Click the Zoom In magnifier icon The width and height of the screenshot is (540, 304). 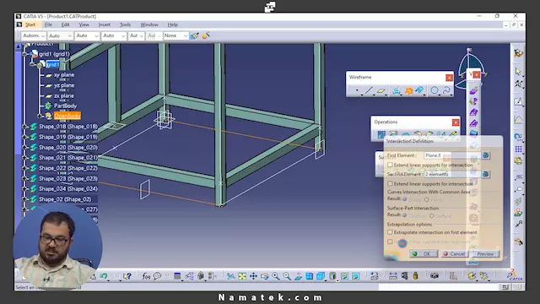click(276, 276)
